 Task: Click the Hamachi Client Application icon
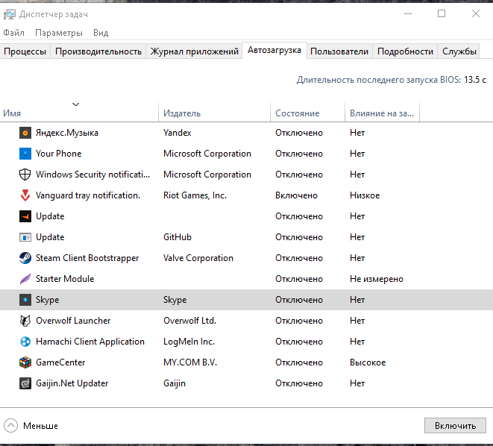tap(25, 342)
